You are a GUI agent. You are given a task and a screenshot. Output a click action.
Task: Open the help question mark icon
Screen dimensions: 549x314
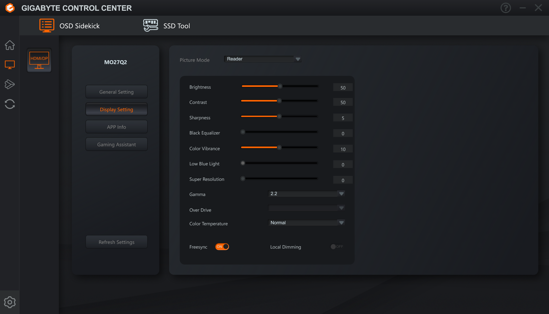coord(506,8)
